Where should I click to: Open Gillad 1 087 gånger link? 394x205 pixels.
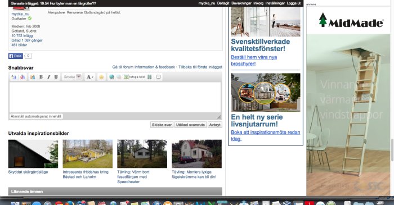point(27,40)
